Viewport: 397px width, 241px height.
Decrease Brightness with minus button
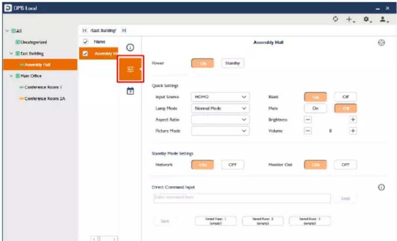[x=308, y=119]
